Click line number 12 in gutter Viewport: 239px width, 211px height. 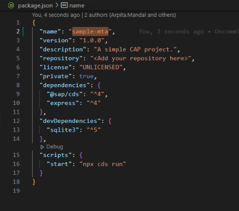[x=16, y=121]
